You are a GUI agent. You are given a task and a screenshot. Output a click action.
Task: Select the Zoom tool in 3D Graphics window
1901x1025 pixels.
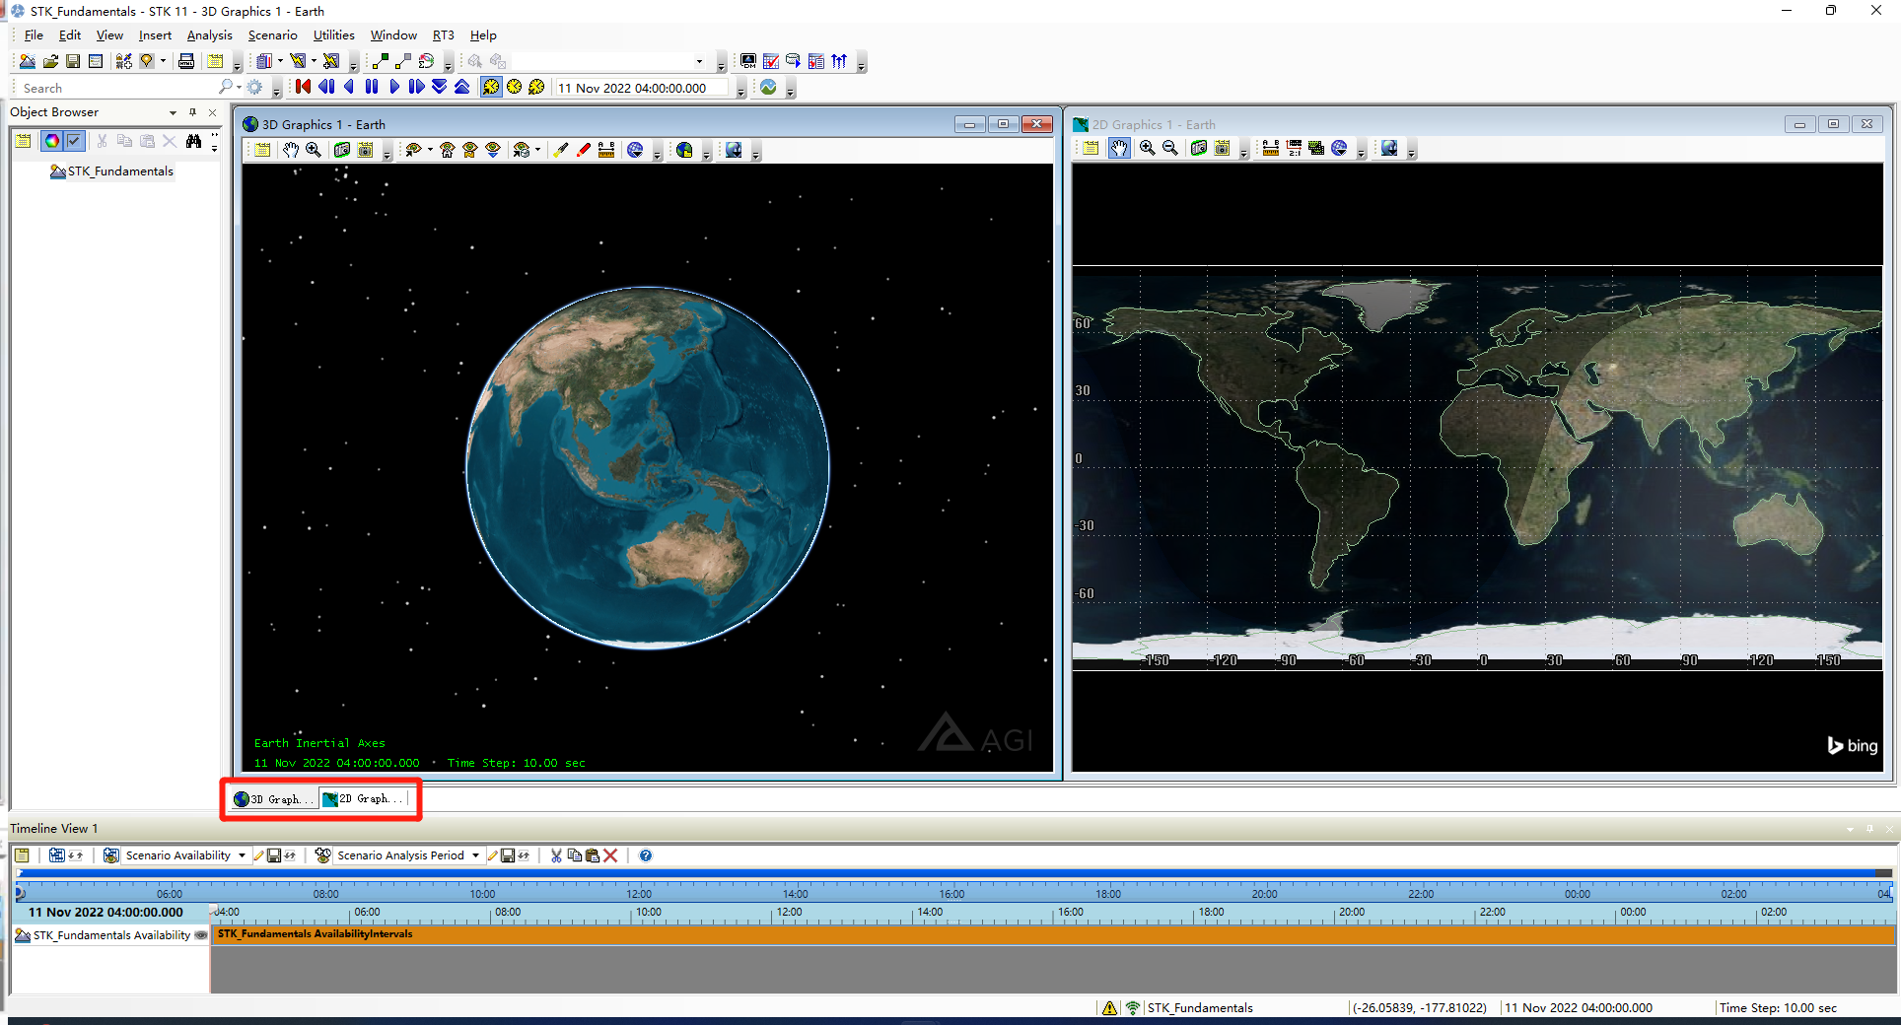[x=314, y=150]
